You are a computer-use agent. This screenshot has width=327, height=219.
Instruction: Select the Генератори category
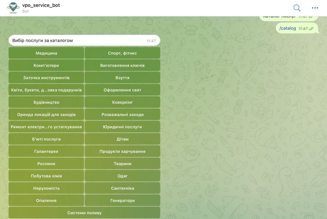coord(122,201)
